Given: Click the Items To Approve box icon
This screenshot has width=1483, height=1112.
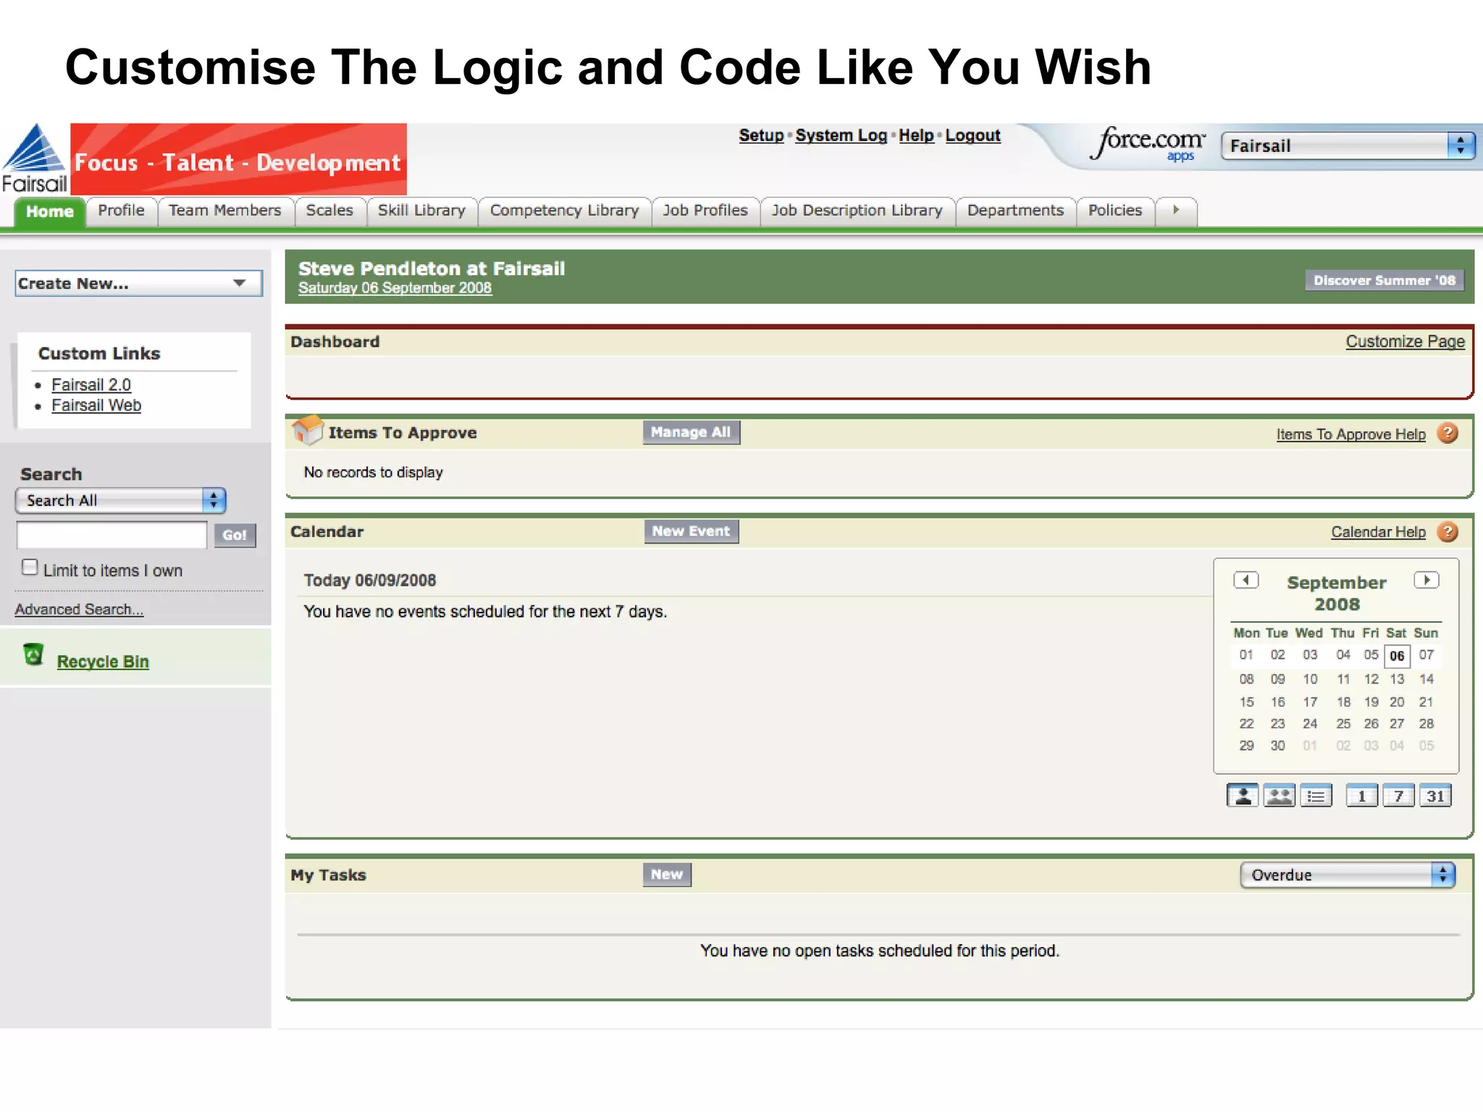Looking at the screenshot, I should click(307, 430).
